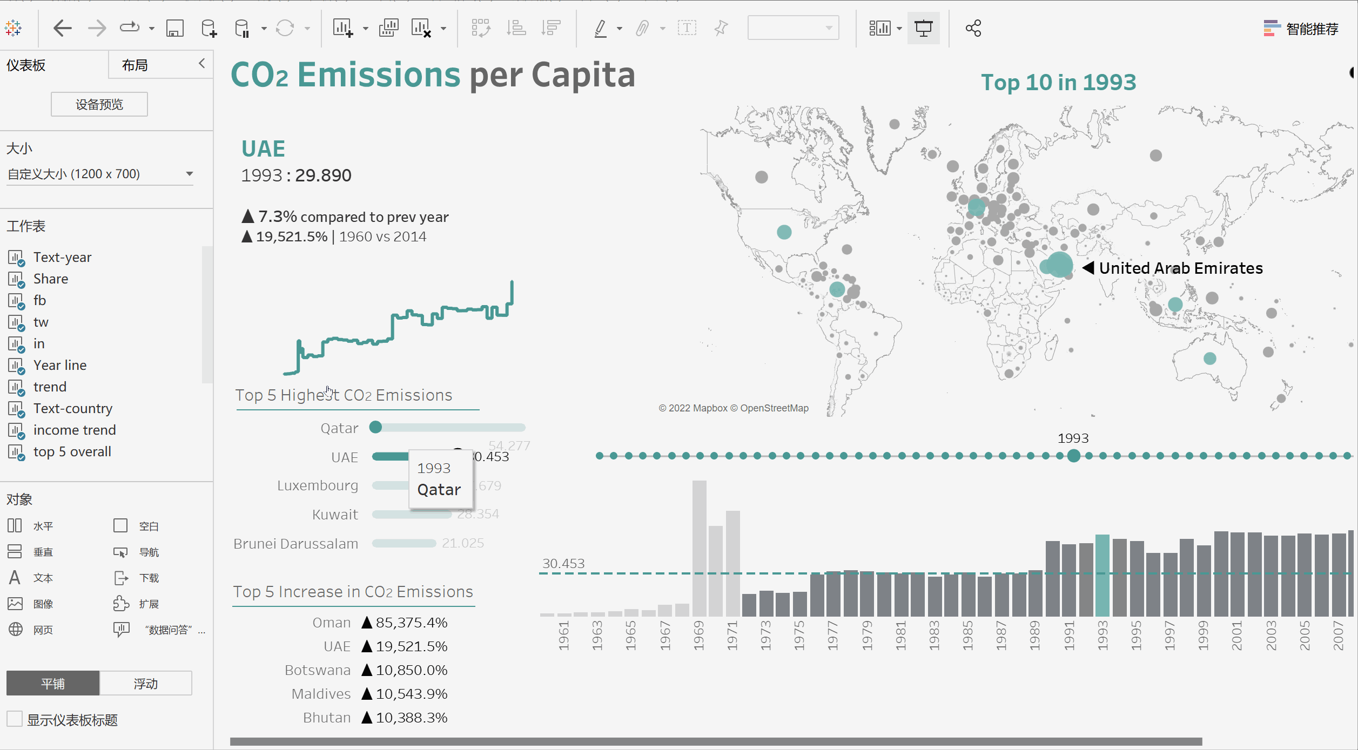Click the highlighted 1993 bar in chart
1358x750 pixels.
point(1102,575)
